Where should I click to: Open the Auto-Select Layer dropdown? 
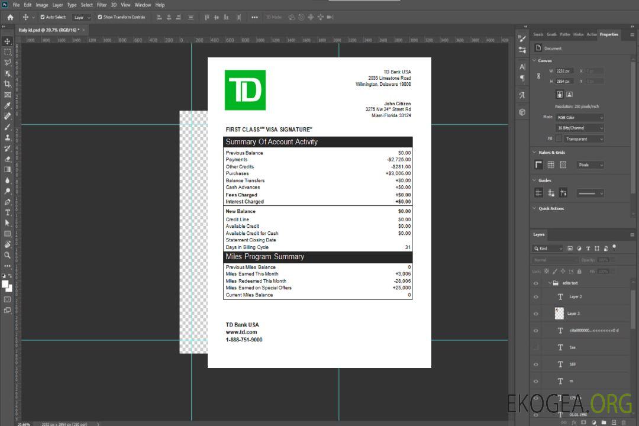pyautogui.click(x=82, y=18)
